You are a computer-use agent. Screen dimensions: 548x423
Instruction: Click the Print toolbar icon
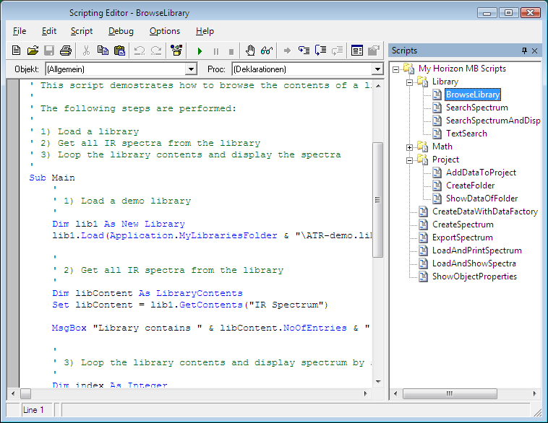(x=66, y=51)
